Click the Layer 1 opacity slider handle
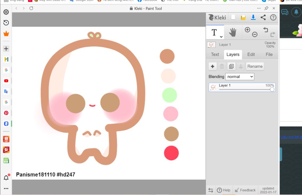Screen dimensions: 302x195 click(272, 89)
